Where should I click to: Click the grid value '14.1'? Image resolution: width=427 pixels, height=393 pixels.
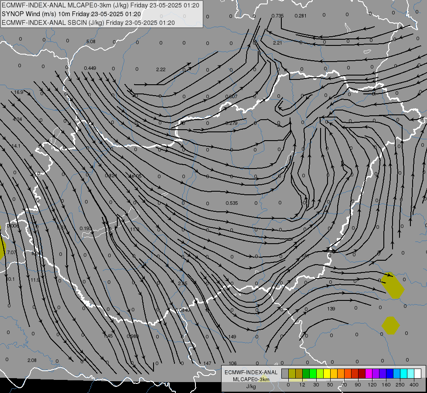tap(16, 146)
